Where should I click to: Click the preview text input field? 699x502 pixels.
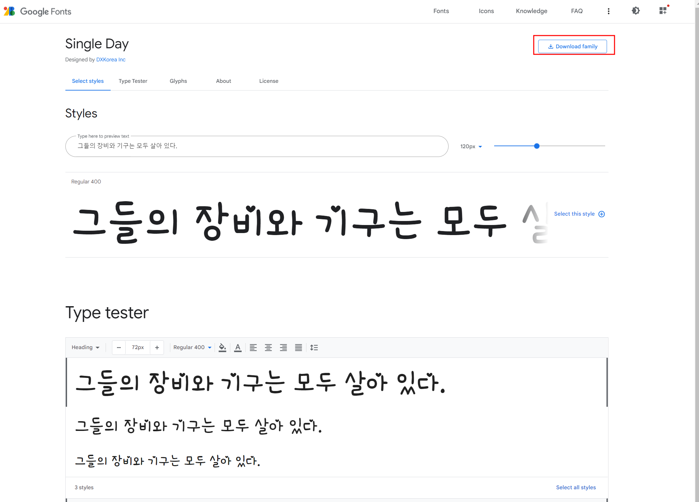[256, 146]
